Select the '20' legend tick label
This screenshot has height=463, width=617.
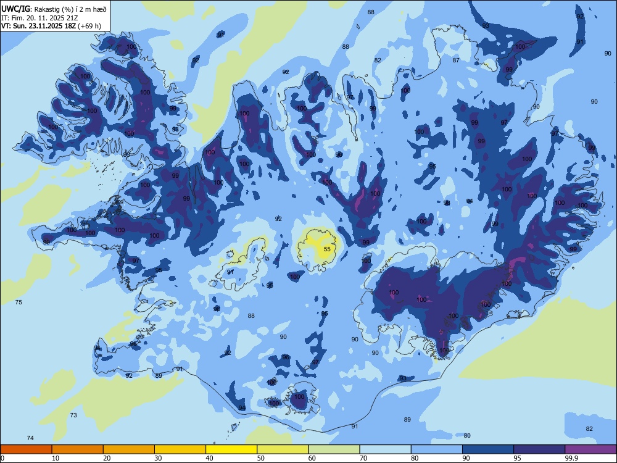tap(107, 458)
